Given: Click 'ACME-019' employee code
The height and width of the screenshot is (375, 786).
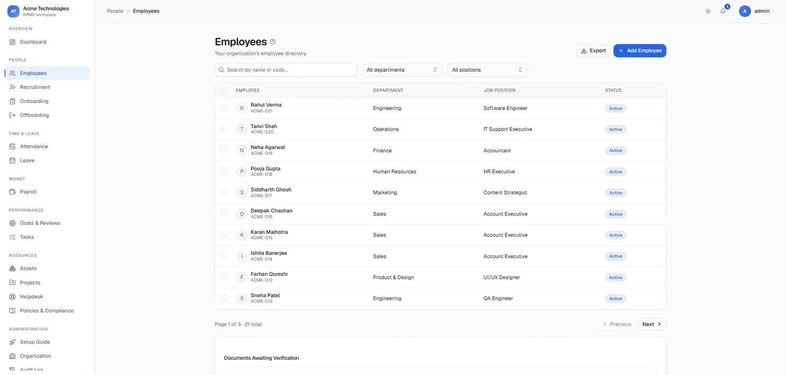Looking at the screenshot, I should click(x=261, y=153).
